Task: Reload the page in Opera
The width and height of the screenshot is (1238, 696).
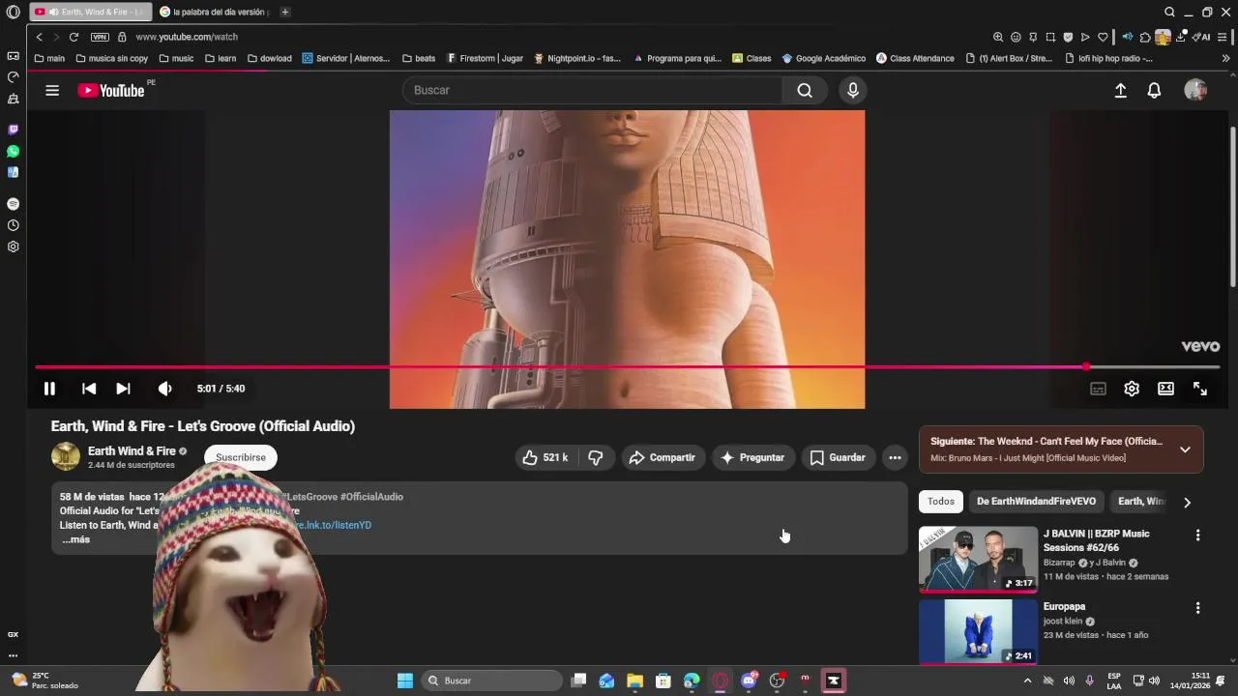Action: (x=74, y=37)
